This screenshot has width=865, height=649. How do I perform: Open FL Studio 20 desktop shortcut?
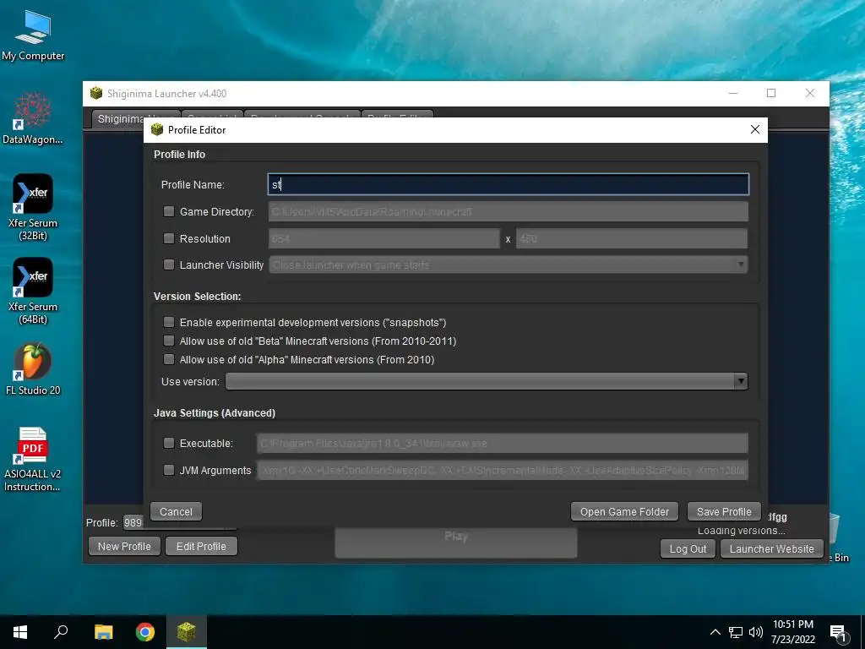coord(33,368)
